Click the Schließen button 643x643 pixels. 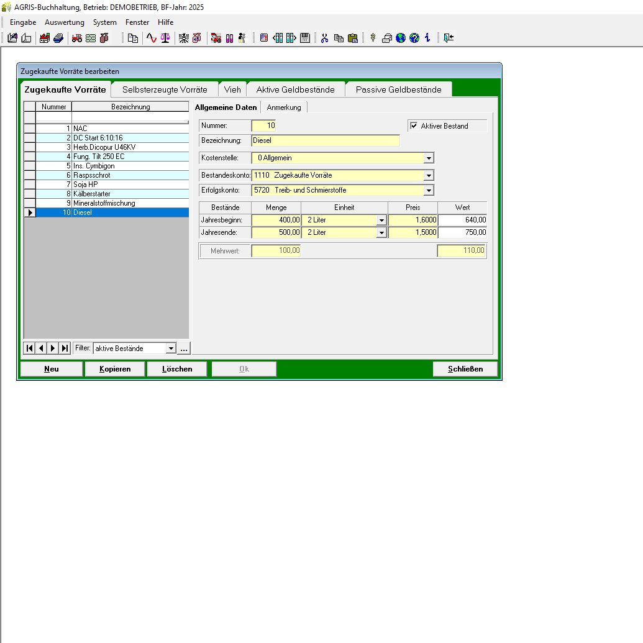pos(465,369)
